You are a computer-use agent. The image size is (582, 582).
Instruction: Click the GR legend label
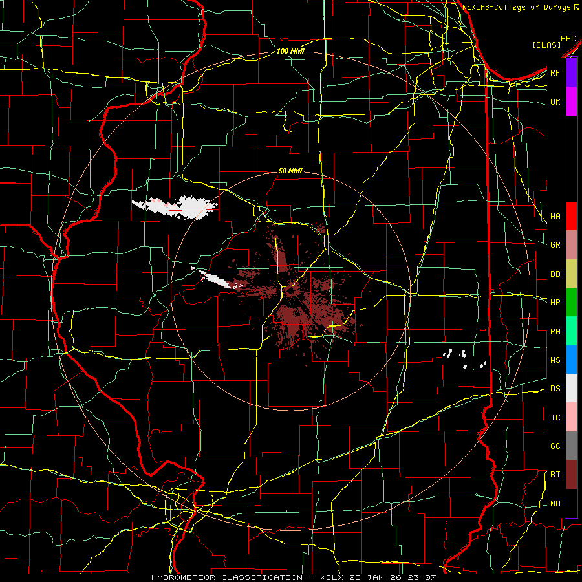pyautogui.click(x=555, y=245)
